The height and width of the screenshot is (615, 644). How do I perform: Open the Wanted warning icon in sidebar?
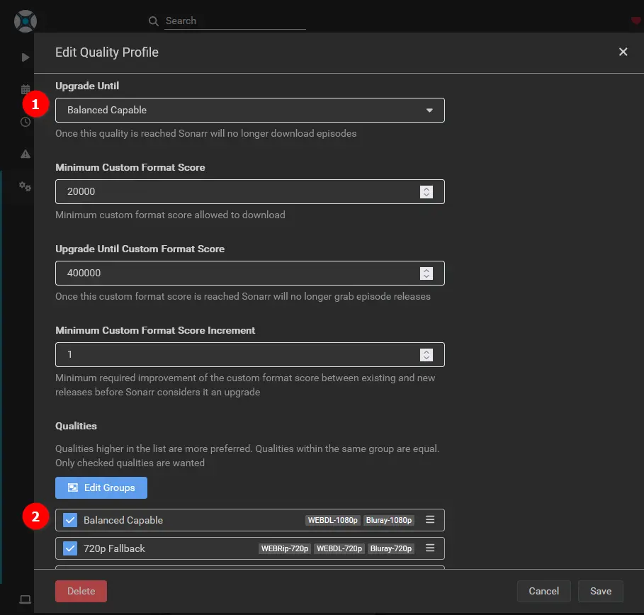tap(26, 154)
